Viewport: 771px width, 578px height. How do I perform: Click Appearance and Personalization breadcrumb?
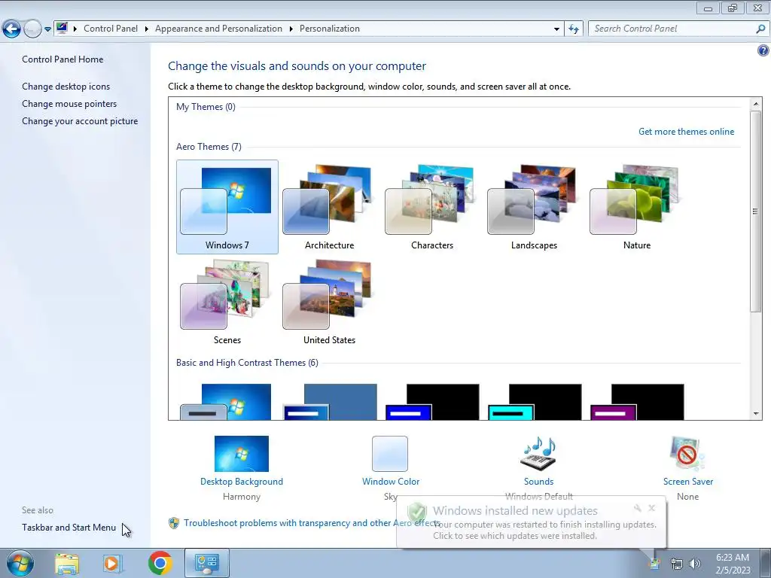pyautogui.click(x=219, y=29)
